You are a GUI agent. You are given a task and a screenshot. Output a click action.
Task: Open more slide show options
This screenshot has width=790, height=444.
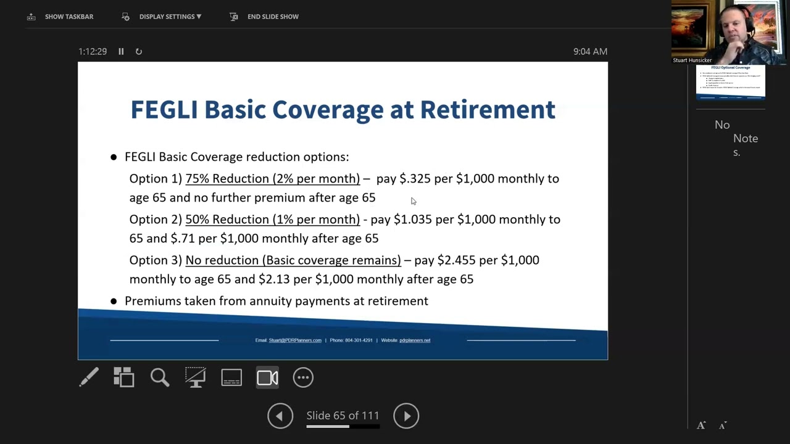coord(303,377)
